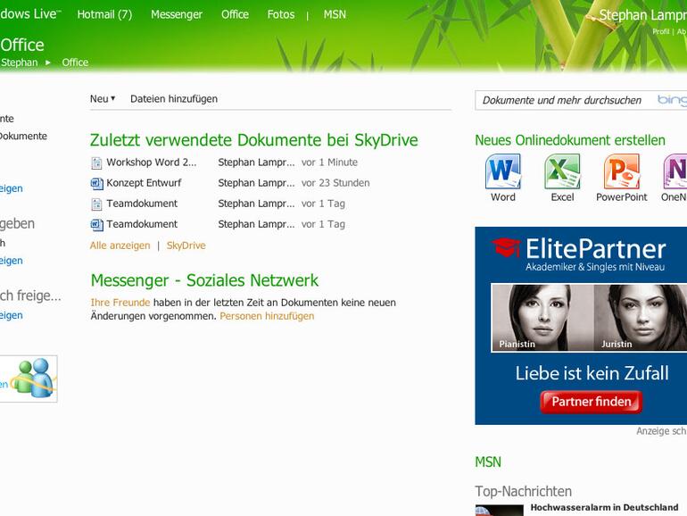687x516 pixels.
Task: Click the Workshop Word 2... file icon
Action: [x=96, y=162]
